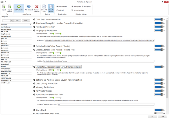Image resolution: width=169 pixels, height=119 pixels.
Task: Disable the Null Page Protection toggle
Action: 158,27
